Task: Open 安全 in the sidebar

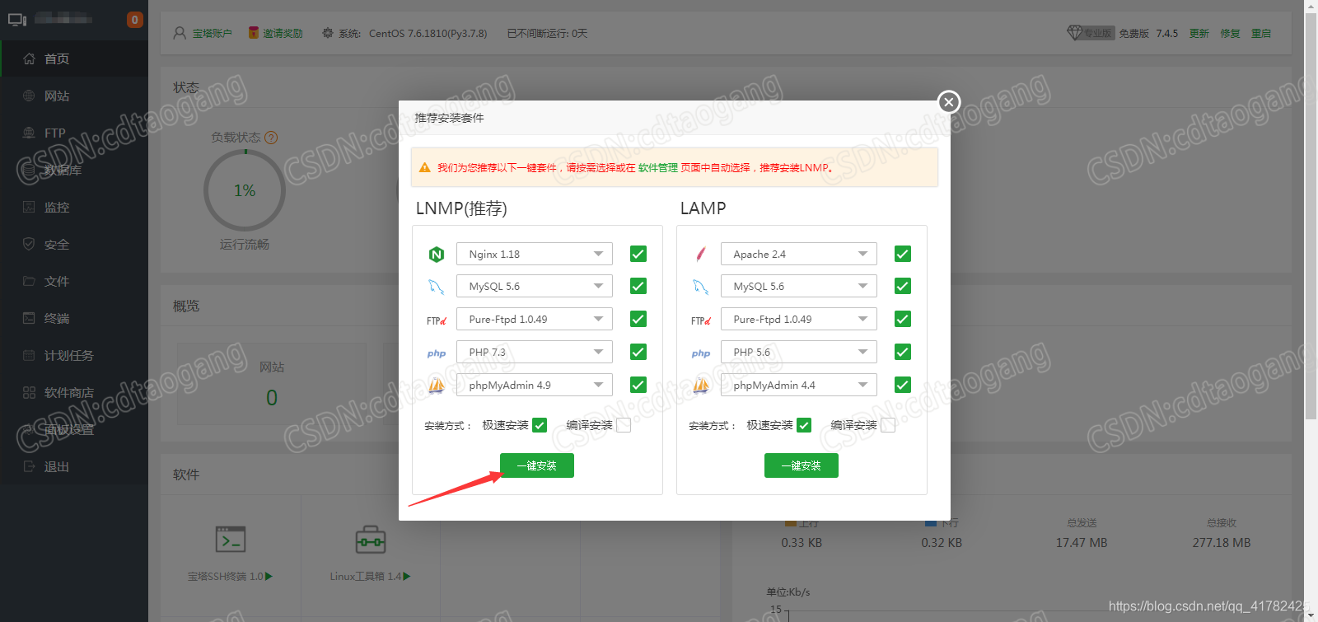Action: coord(74,244)
